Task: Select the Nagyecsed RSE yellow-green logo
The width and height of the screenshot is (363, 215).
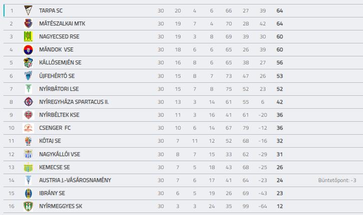Action: pos(28,36)
